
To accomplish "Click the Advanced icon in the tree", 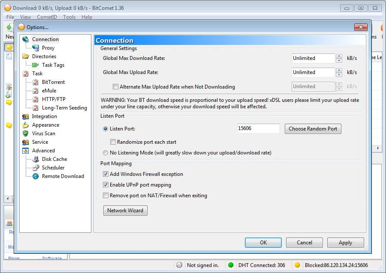I will [26, 151].
